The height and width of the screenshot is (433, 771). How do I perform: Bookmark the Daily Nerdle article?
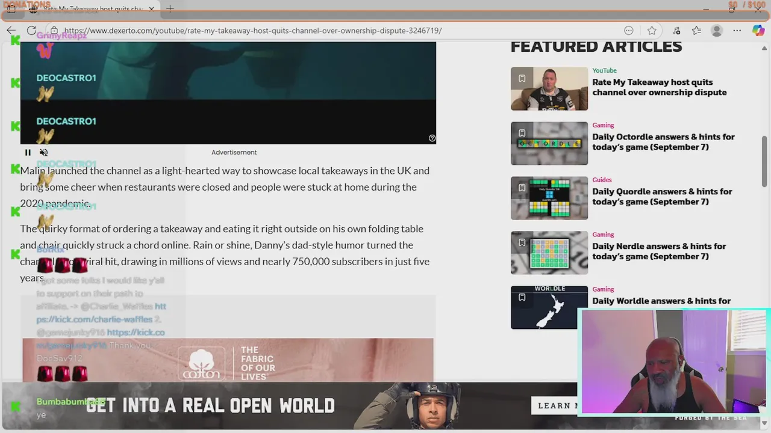coord(522,242)
